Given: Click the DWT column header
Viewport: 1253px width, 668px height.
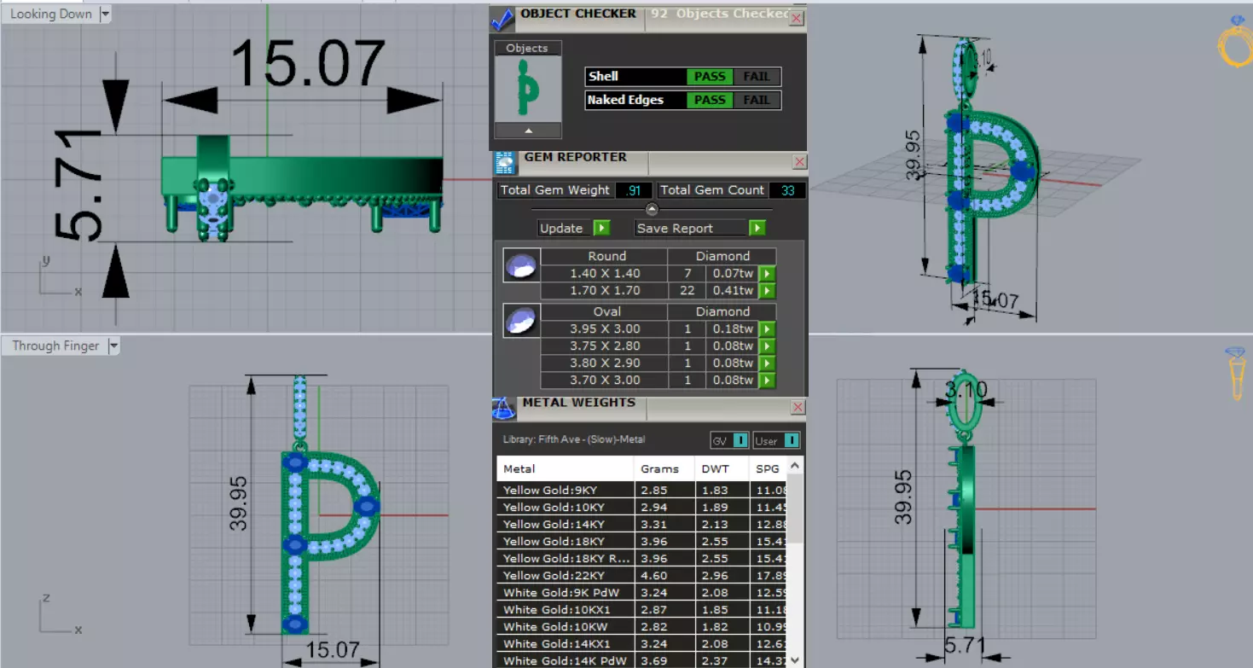Looking at the screenshot, I should click(x=722, y=468).
